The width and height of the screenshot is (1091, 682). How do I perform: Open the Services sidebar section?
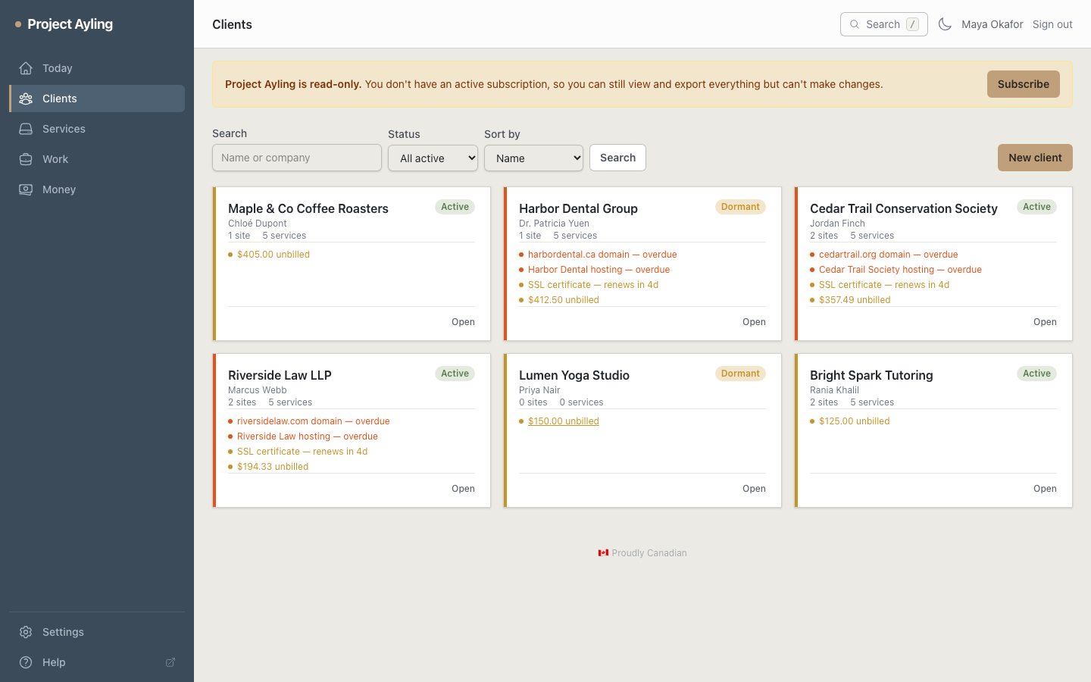tap(97, 129)
